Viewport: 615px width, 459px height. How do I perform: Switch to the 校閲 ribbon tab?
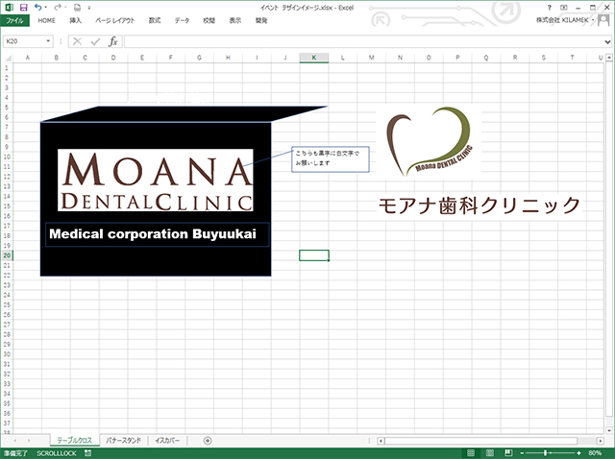pos(209,20)
